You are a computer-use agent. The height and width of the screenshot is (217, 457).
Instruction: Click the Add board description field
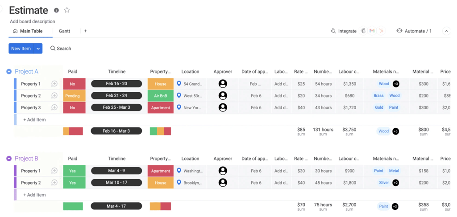(33, 21)
